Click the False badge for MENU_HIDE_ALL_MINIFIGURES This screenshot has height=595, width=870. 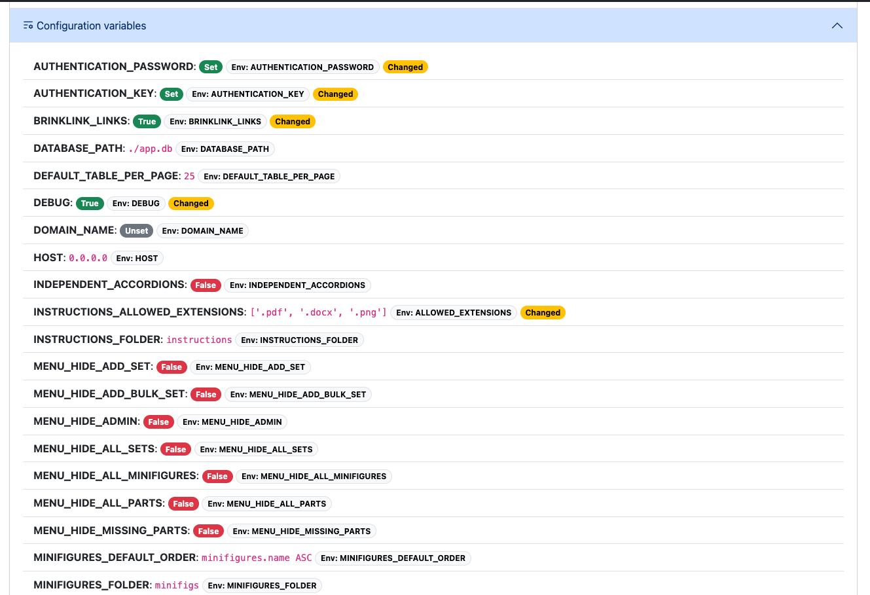click(217, 477)
